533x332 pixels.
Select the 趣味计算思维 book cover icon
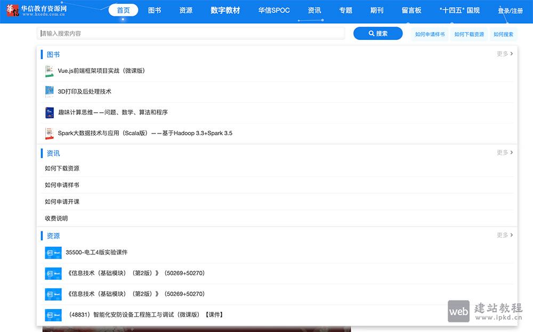[x=47, y=112]
